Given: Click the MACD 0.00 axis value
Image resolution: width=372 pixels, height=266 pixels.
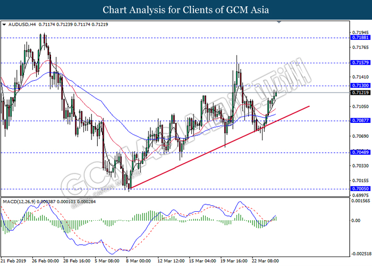Looking at the screenshot, I should [x=357, y=220].
